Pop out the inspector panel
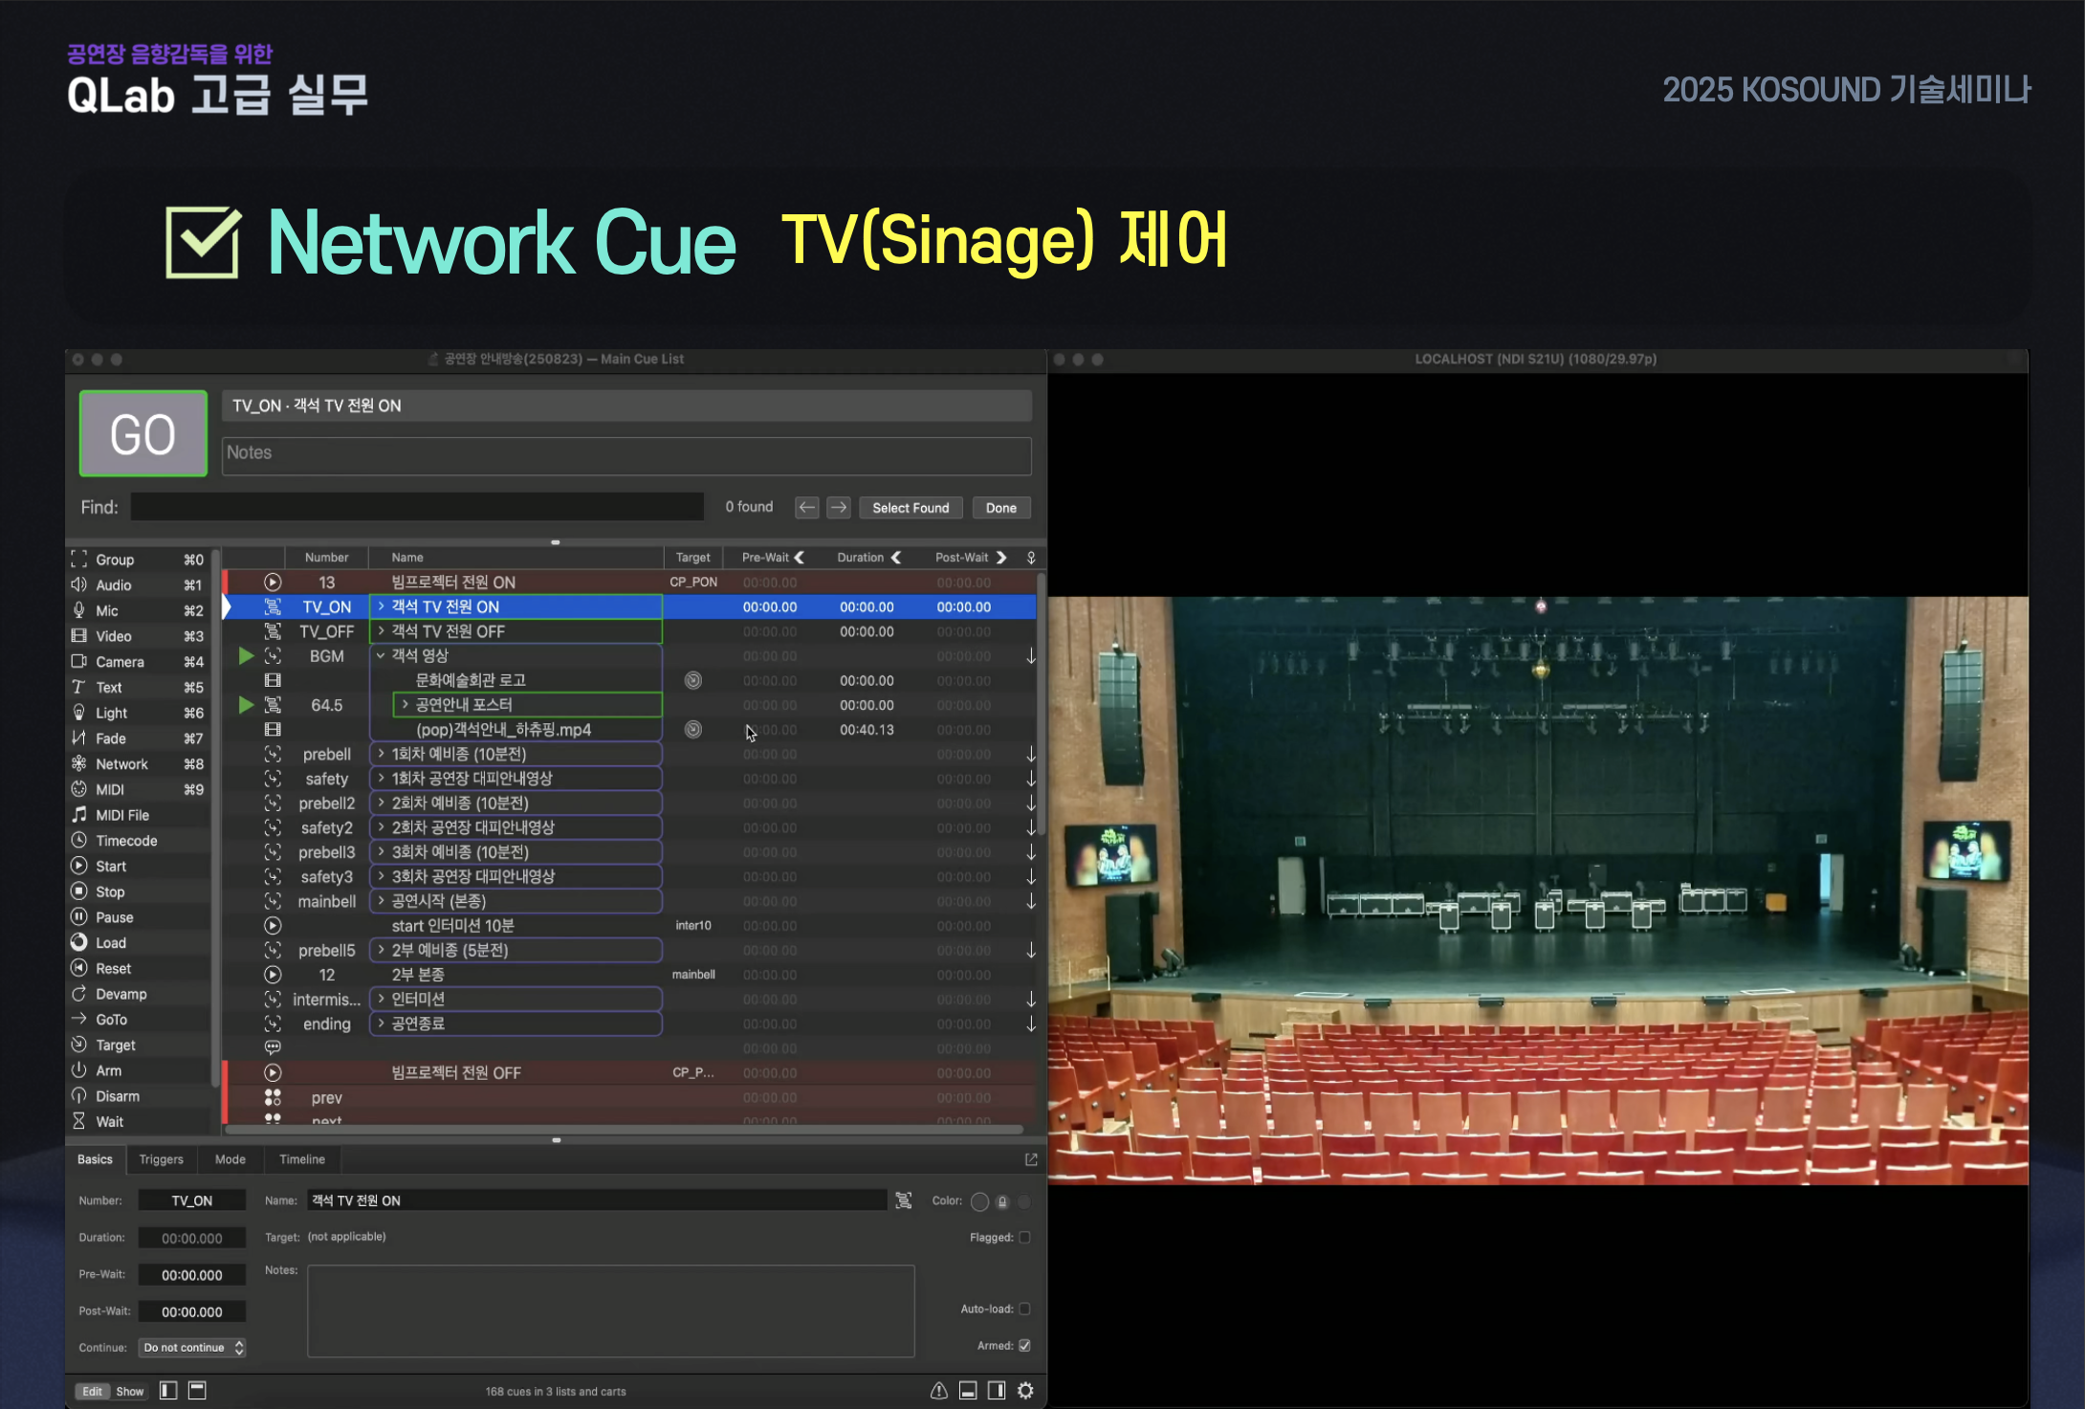Screen dimensions: 2085x1409 [1031, 1159]
